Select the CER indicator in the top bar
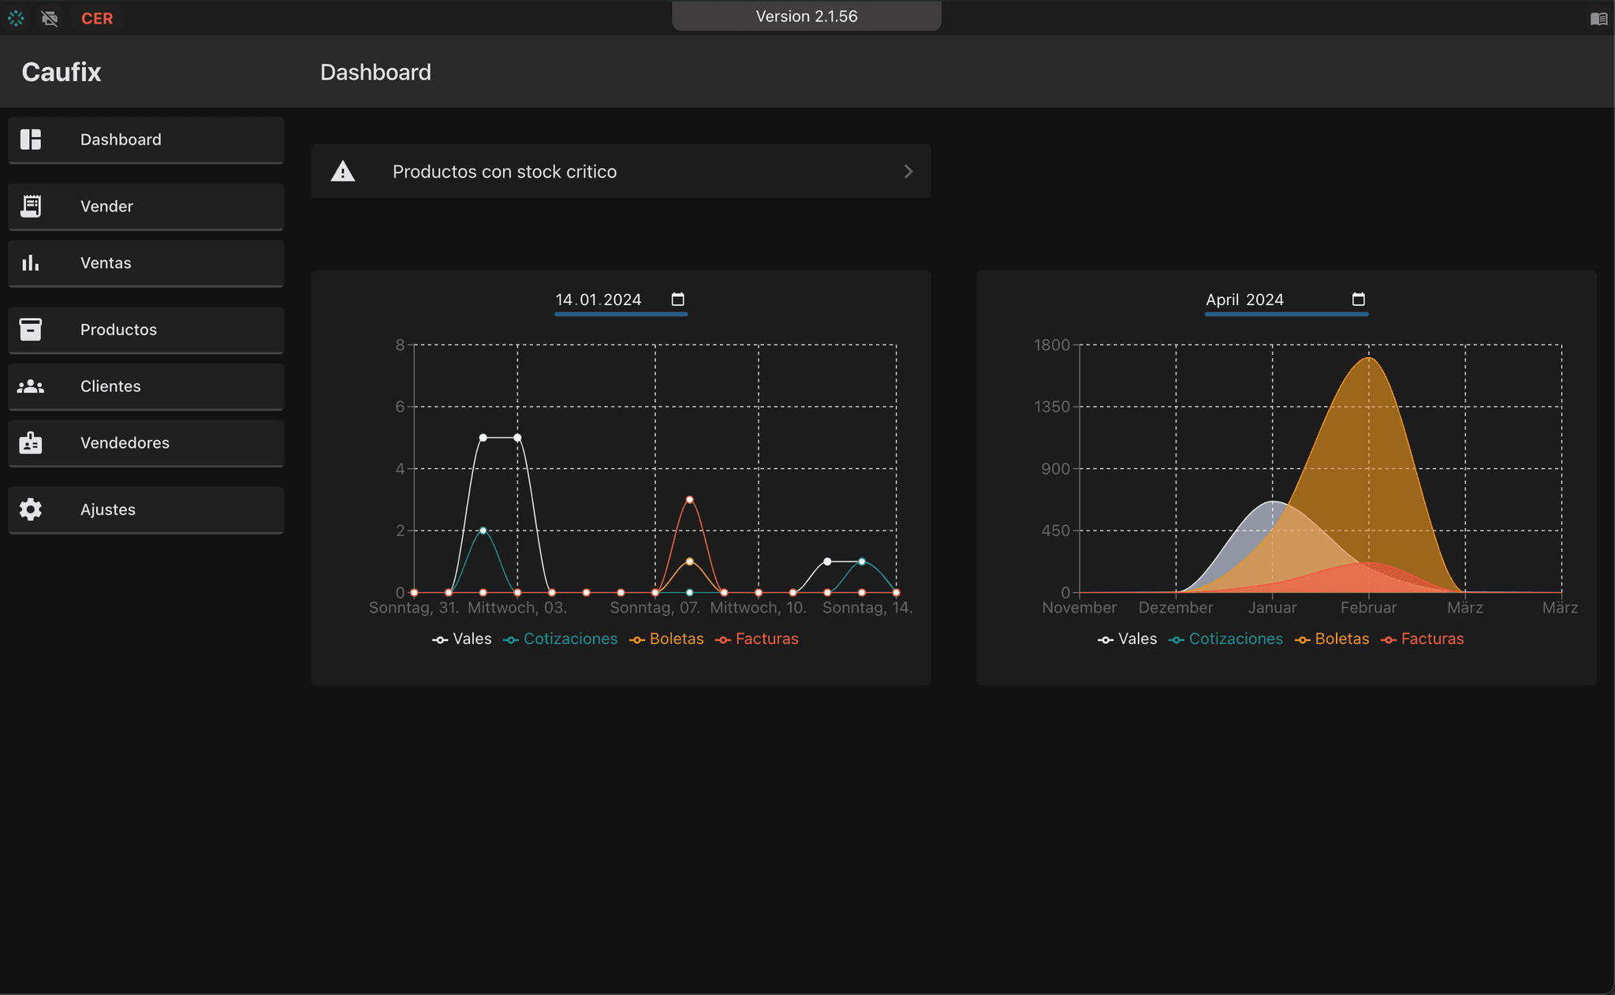The width and height of the screenshot is (1615, 995). (97, 18)
